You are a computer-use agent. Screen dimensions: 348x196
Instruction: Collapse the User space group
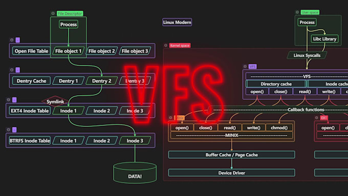click(x=297, y=12)
